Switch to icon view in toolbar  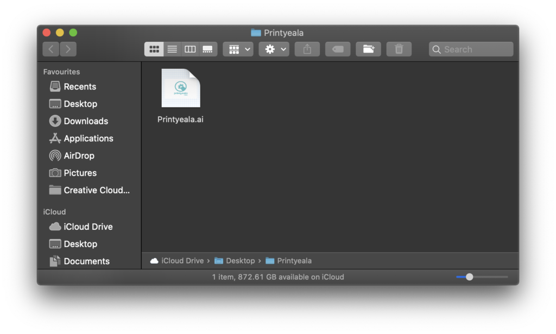154,49
